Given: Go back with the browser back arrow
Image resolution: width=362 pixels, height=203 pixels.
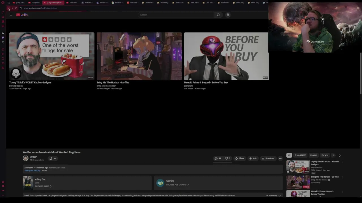Looking at the screenshot, I should [9, 8].
